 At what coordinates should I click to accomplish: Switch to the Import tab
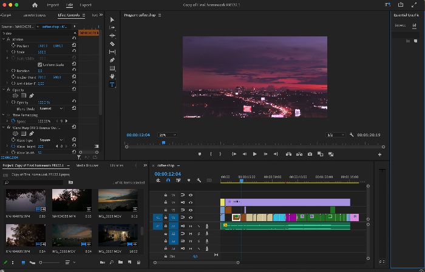(53, 5)
